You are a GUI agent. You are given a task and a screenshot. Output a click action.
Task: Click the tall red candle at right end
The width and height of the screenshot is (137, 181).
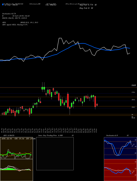(x=95, y=101)
